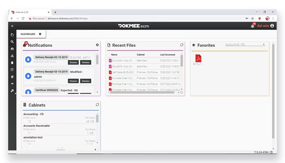Image resolution: width=285 pixels, height=163 pixels.
Task: Click the printer icon in the sidebar
Action: tap(12, 49)
